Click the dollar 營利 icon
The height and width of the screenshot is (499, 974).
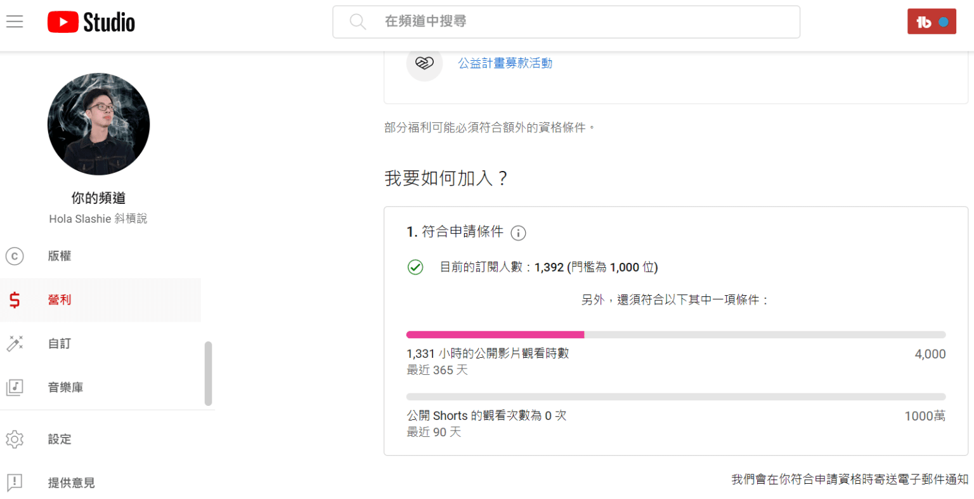point(15,300)
